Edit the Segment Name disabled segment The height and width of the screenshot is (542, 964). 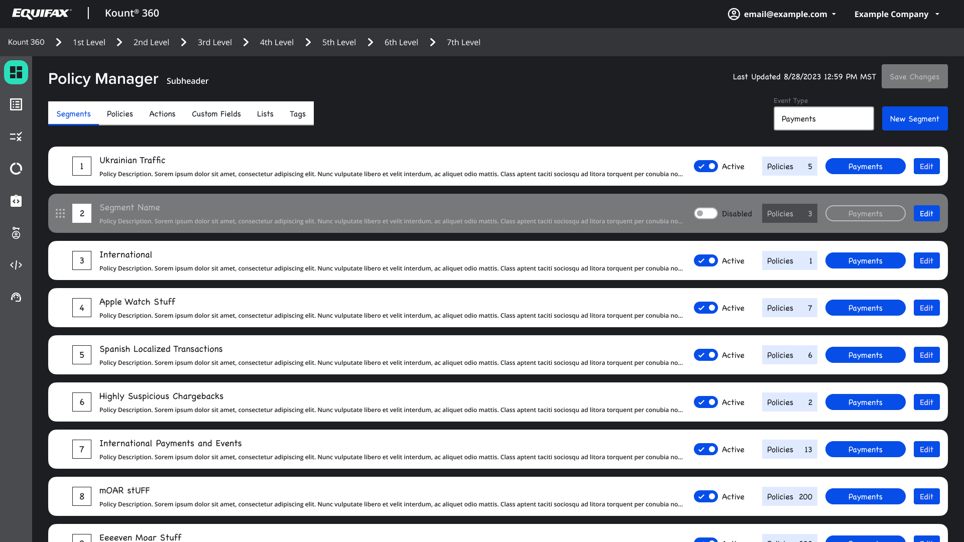click(x=926, y=213)
